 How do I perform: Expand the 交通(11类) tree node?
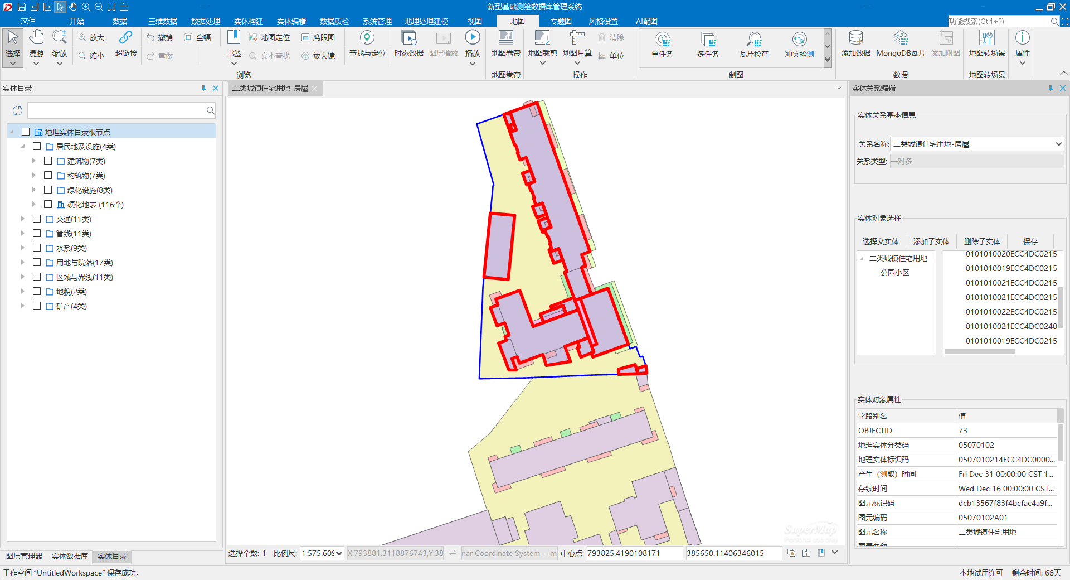click(22, 219)
